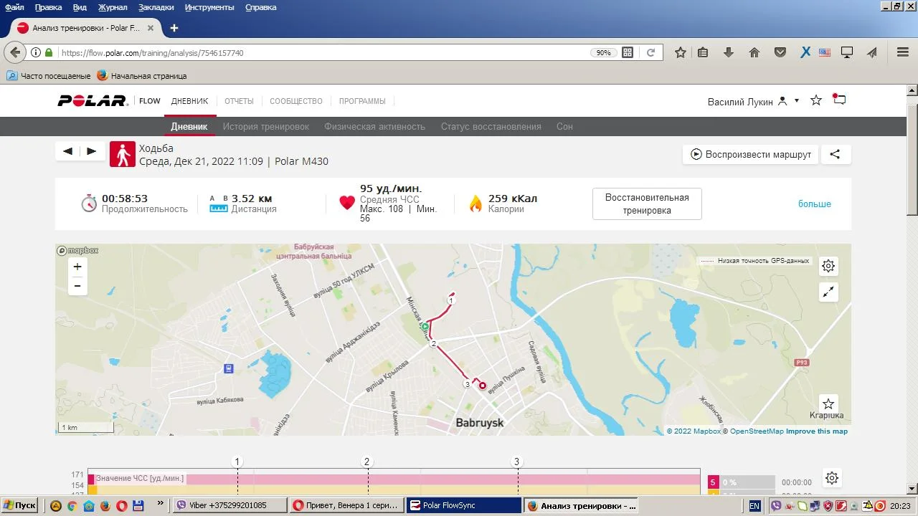Screen dimensions: 918x516
Task: Click the EN language indicator
Action: (x=754, y=505)
